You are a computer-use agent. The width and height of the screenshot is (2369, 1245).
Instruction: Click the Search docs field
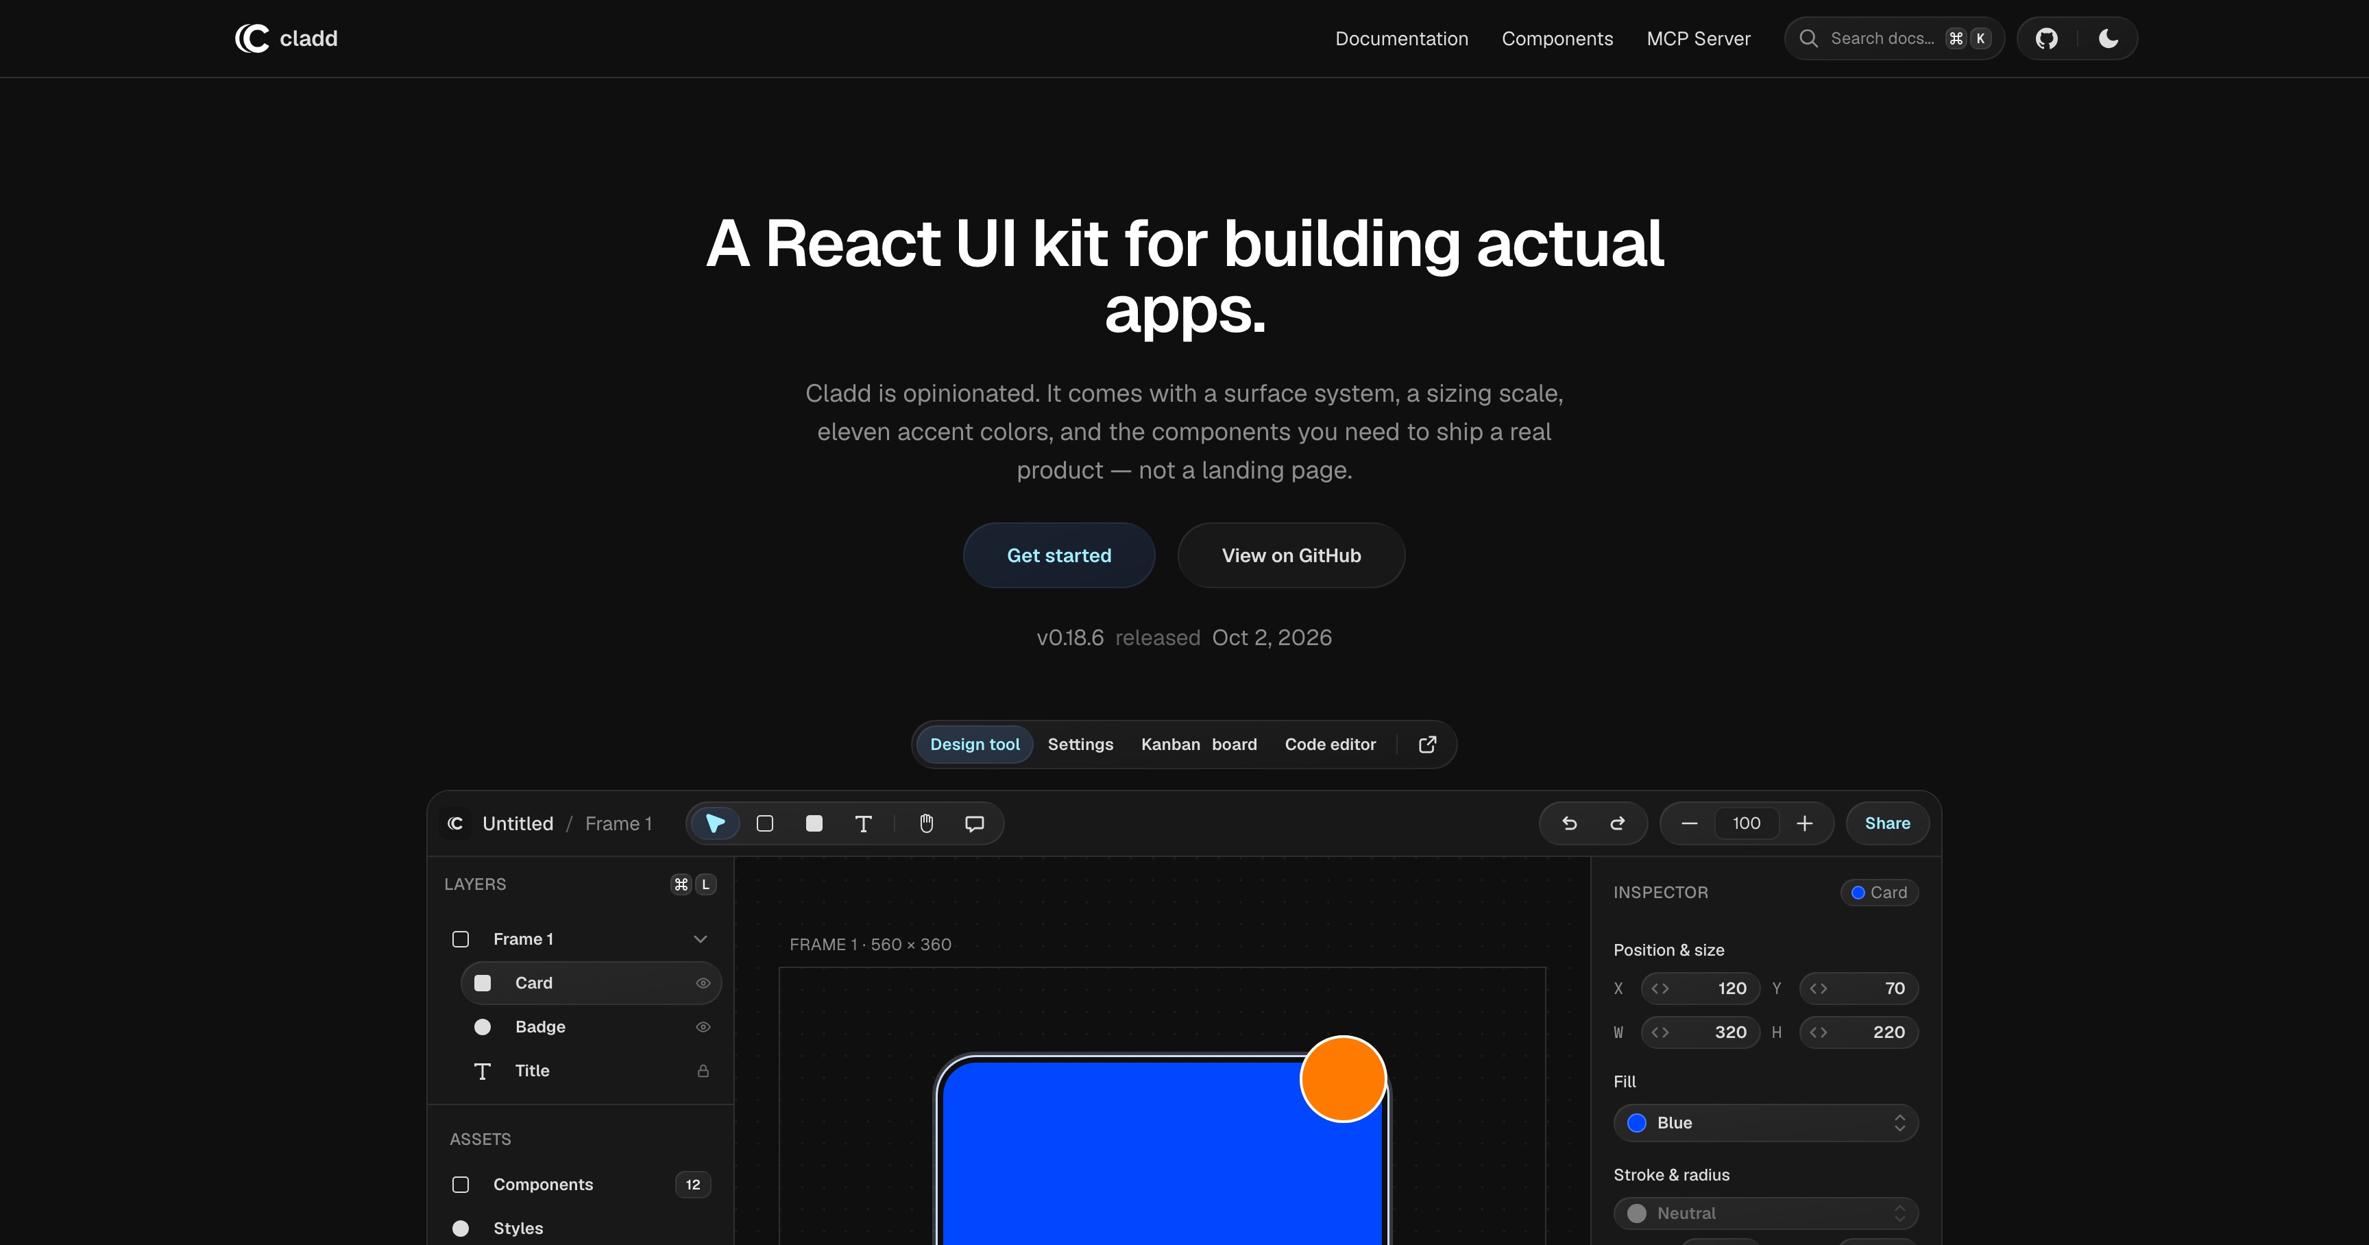pyautogui.click(x=1893, y=38)
